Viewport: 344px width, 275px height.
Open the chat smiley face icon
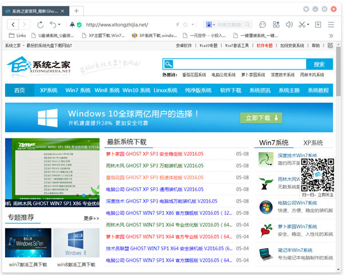263,25
